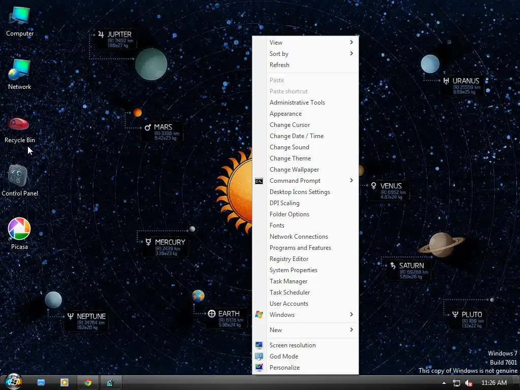Screen dimensions: 520x390
Task: Select Appearance in the context menu
Action: (305, 114)
